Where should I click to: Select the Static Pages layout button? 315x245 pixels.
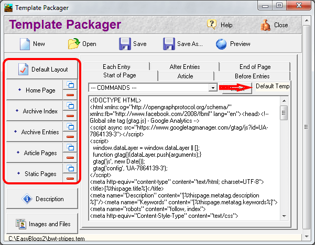click(35, 173)
